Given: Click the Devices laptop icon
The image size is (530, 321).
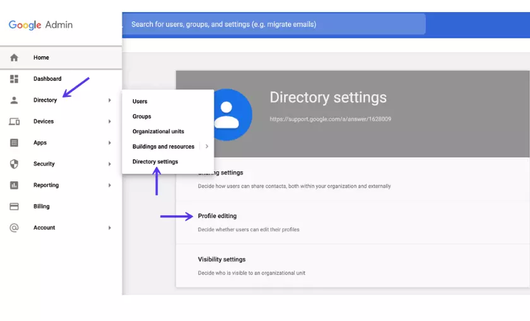Looking at the screenshot, I should click(x=14, y=121).
